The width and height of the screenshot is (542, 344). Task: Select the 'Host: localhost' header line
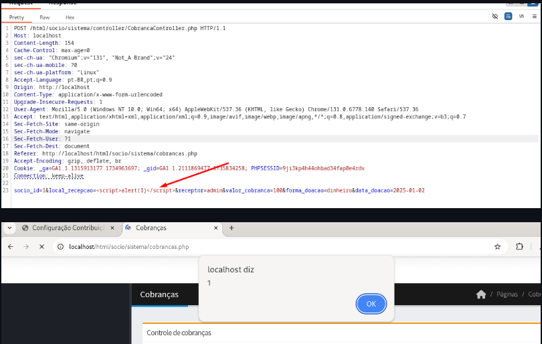pos(37,35)
